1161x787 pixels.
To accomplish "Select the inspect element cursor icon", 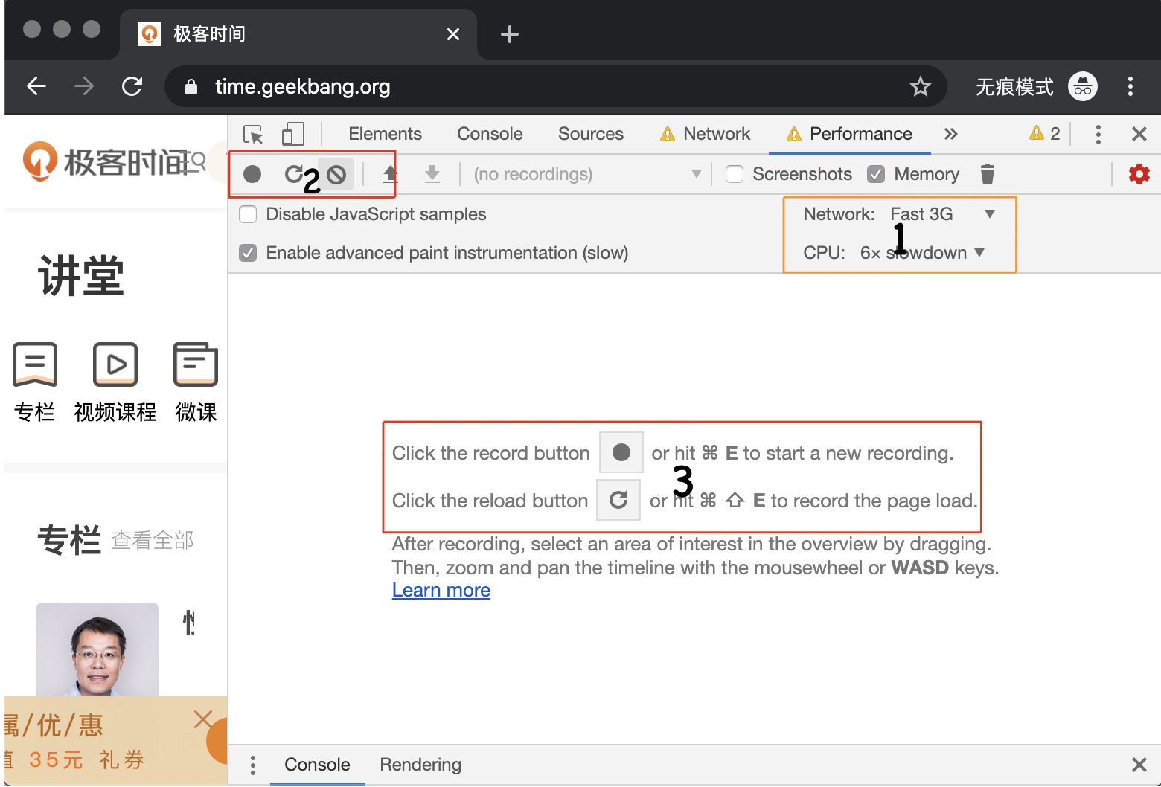I will point(253,135).
